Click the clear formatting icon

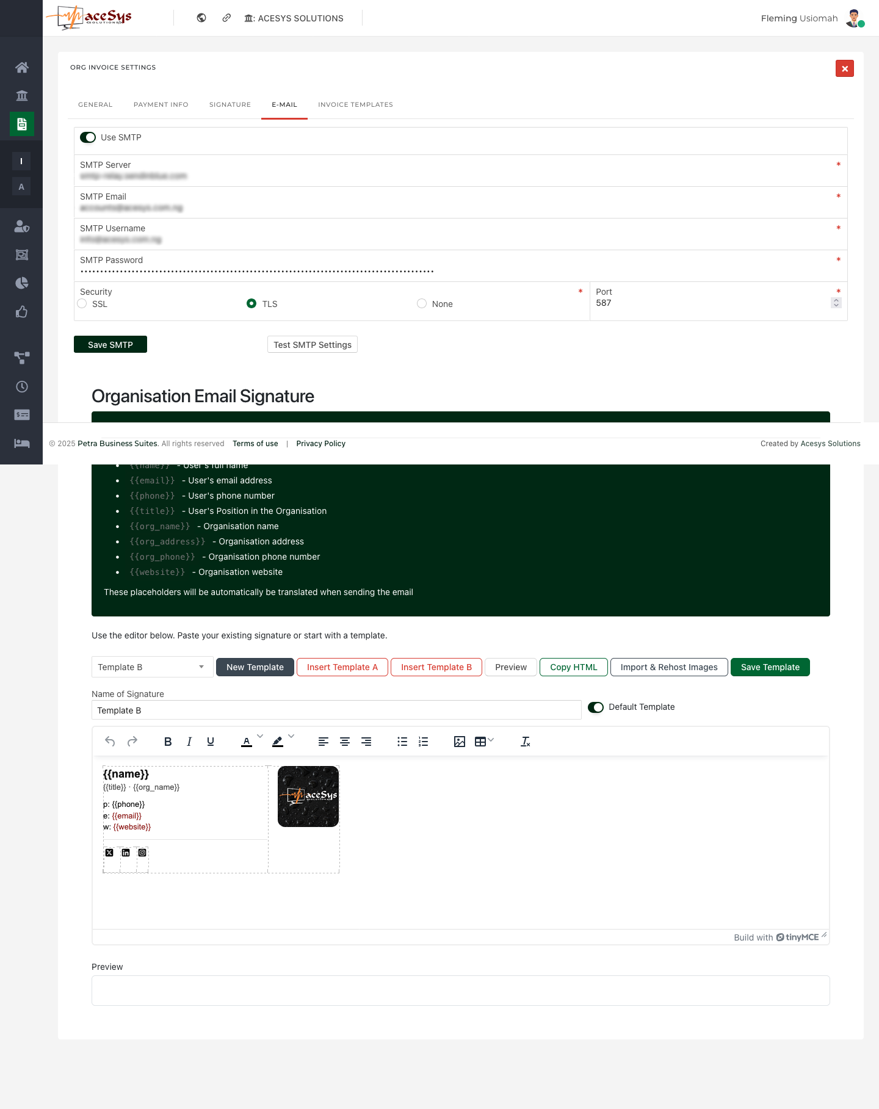point(525,742)
